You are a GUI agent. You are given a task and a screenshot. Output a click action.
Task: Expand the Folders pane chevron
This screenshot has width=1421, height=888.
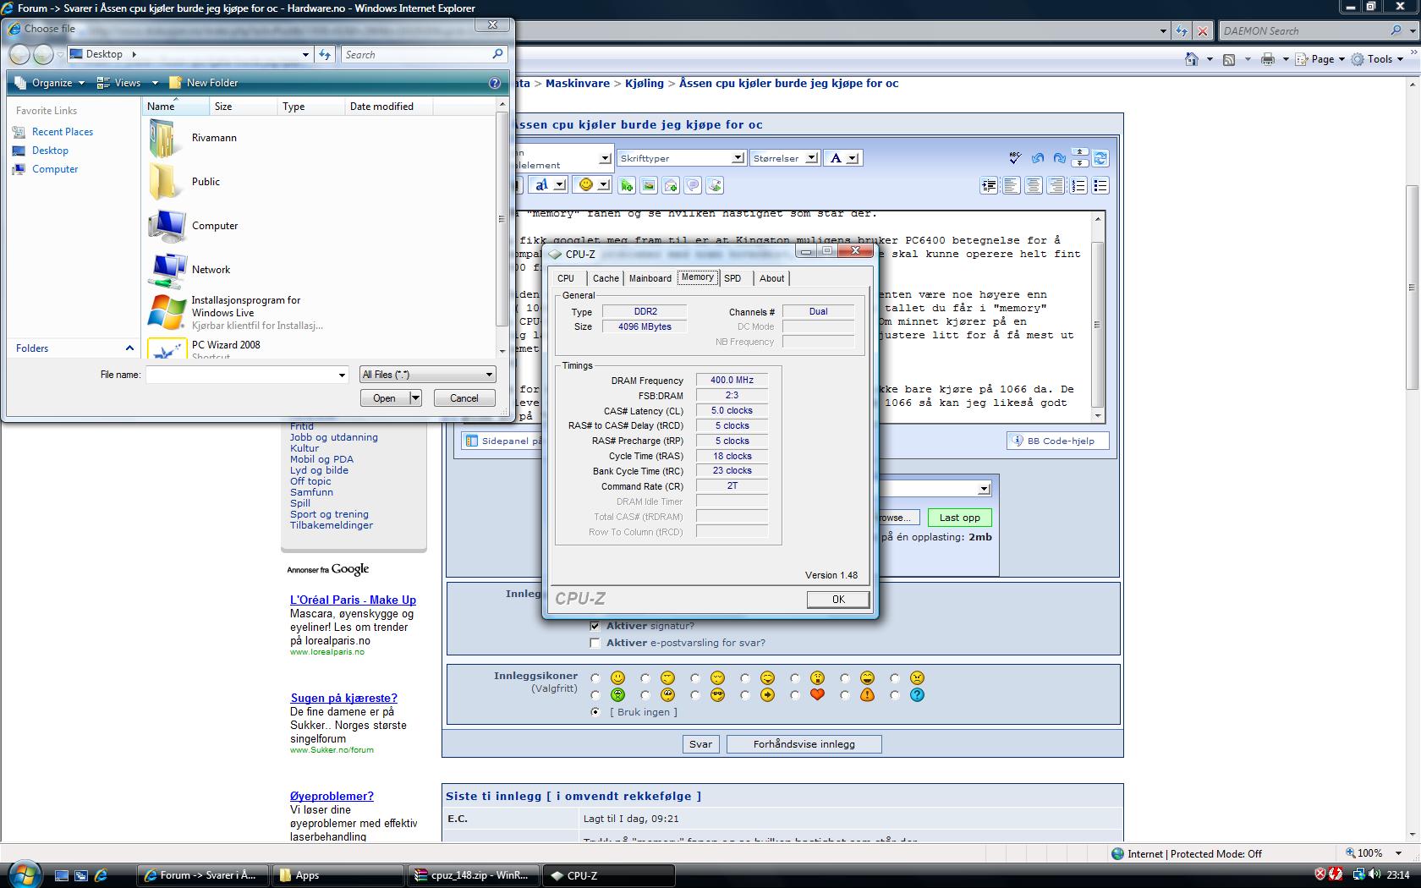[129, 348]
